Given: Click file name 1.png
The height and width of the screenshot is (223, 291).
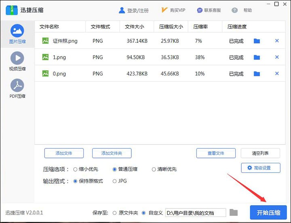Looking at the screenshot, I should pos(59,57).
